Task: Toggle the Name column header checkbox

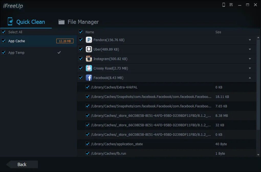Action: click(81, 32)
